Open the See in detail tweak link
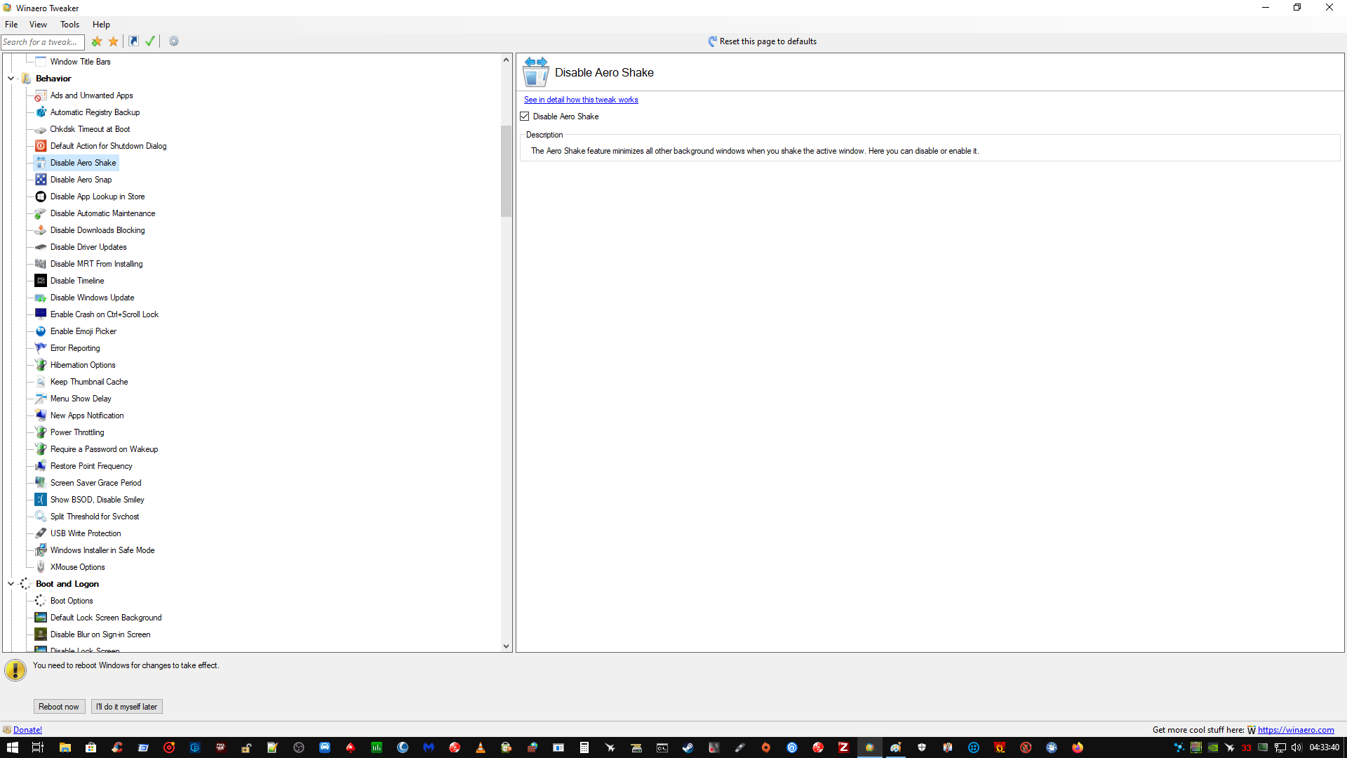This screenshot has height=758, width=1347. point(580,100)
